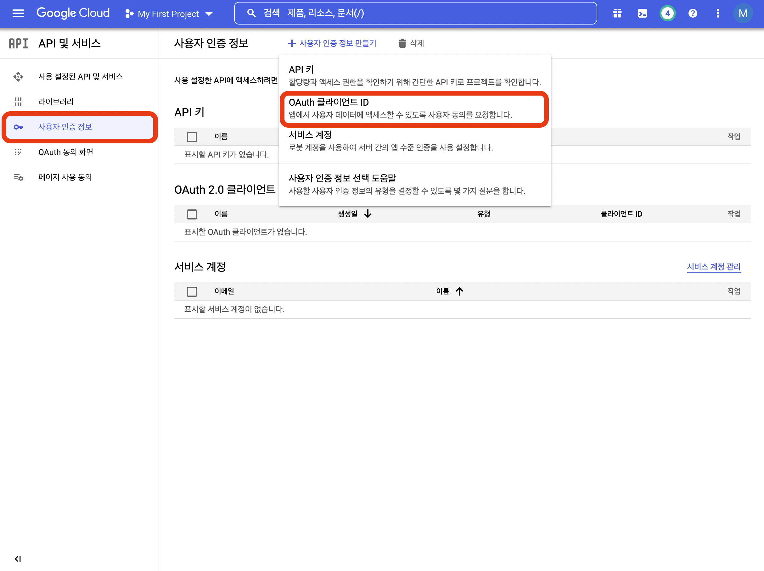This screenshot has width=764, height=571.
Task: Click the M account avatar
Action: pos(743,14)
